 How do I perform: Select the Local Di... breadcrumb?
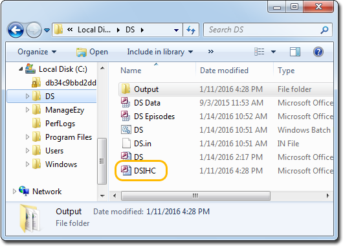click(94, 30)
